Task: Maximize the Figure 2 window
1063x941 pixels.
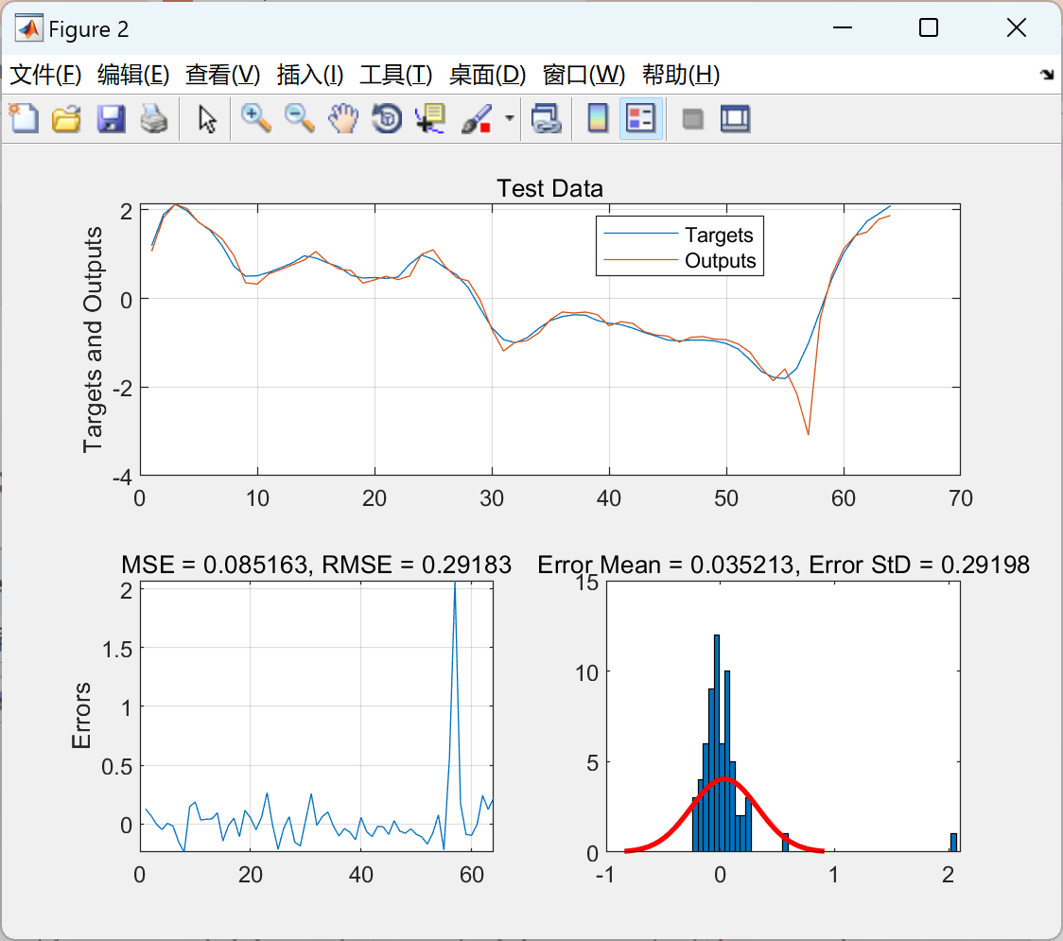Action: click(x=928, y=27)
